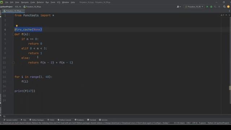Open the Services tool window
Image resolution: width=231 pixels, height=130 pixels.
click(x=103, y=120)
